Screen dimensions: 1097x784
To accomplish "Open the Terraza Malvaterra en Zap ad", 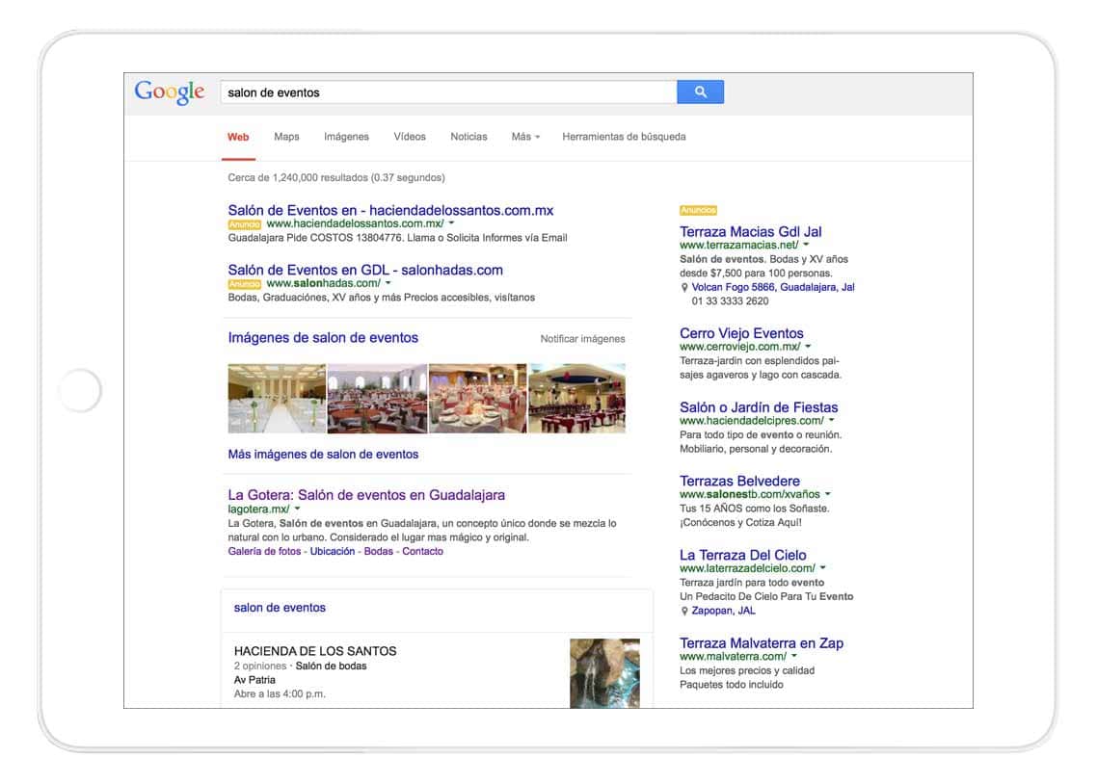I will pyautogui.click(x=762, y=642).
